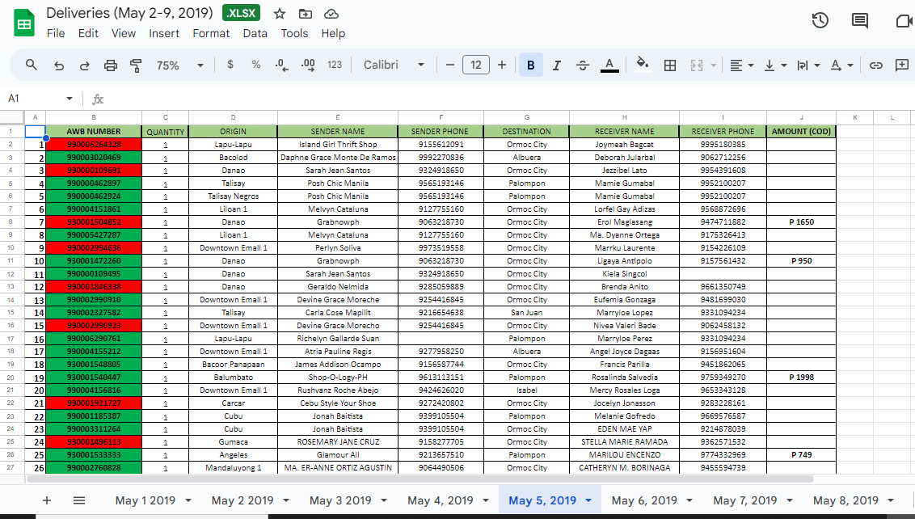Open the Insert menu
The width and height of the screenshot is (915, 519).
(164, 33)
